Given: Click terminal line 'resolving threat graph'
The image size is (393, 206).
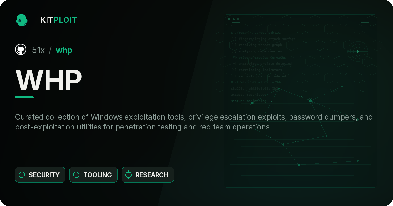Looking at the screenshot, I should [x=256, y=45].
